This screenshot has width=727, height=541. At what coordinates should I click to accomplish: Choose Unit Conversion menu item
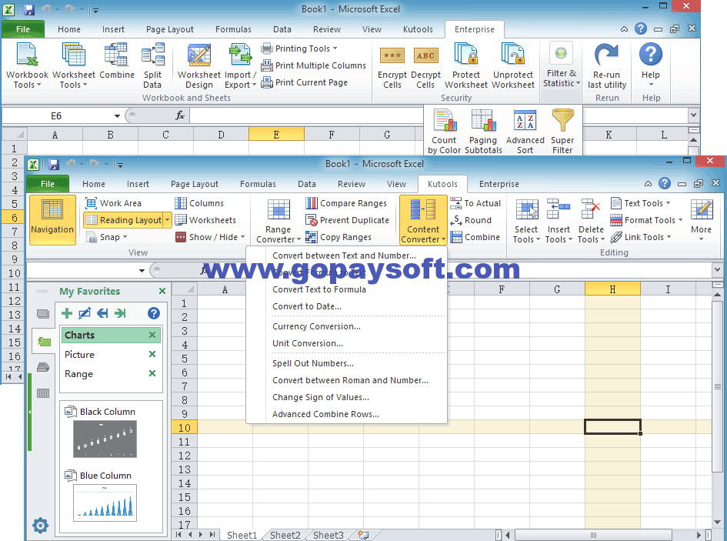tap(308, 343)
